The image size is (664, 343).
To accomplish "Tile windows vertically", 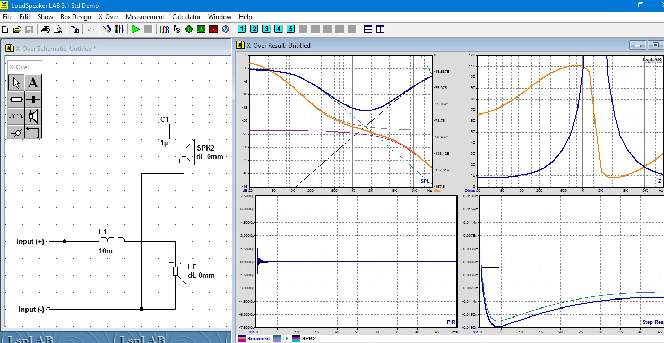I will tap(381, 29).
